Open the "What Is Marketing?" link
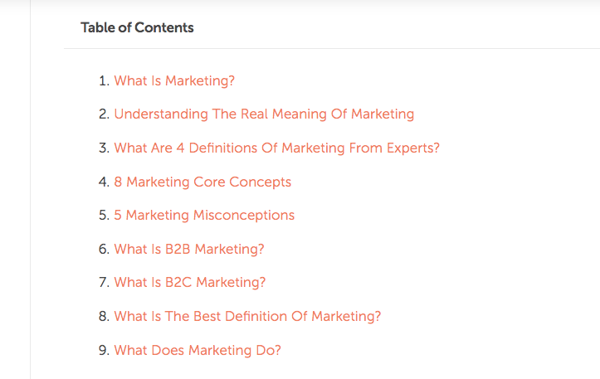 coord(174,80)
